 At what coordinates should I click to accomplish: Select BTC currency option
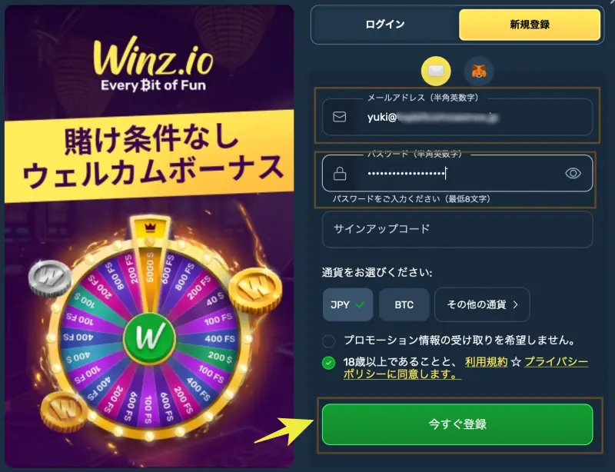click(x=404, y=304)
